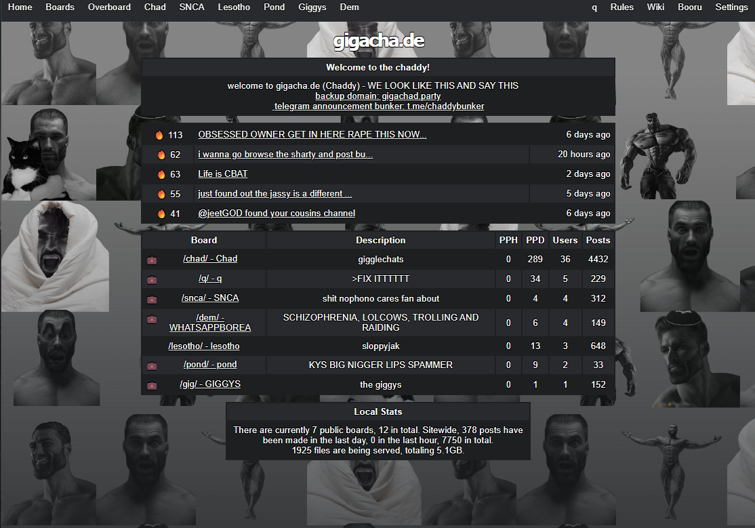Click the briefcase icon beside the /dem/ board
This screenshot has width=755, height=528.
(152, 319)
